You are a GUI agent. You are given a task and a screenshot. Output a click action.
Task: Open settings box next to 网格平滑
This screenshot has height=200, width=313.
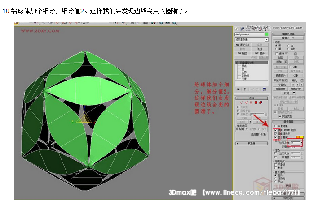click(x=286, y=81)
